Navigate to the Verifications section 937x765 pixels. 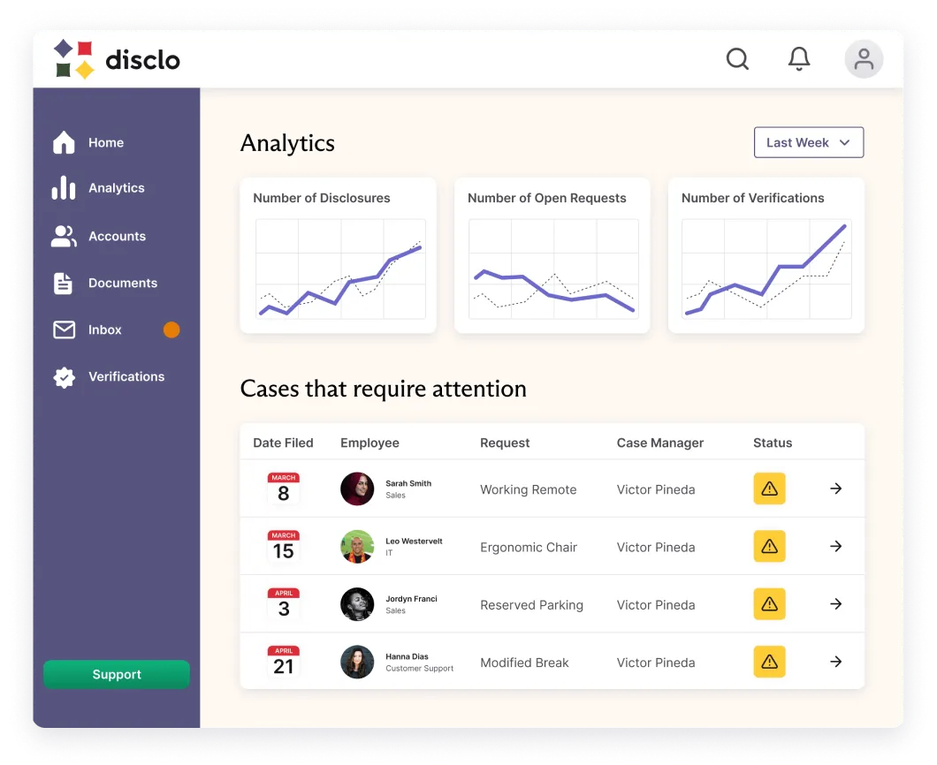coord(126,376)
